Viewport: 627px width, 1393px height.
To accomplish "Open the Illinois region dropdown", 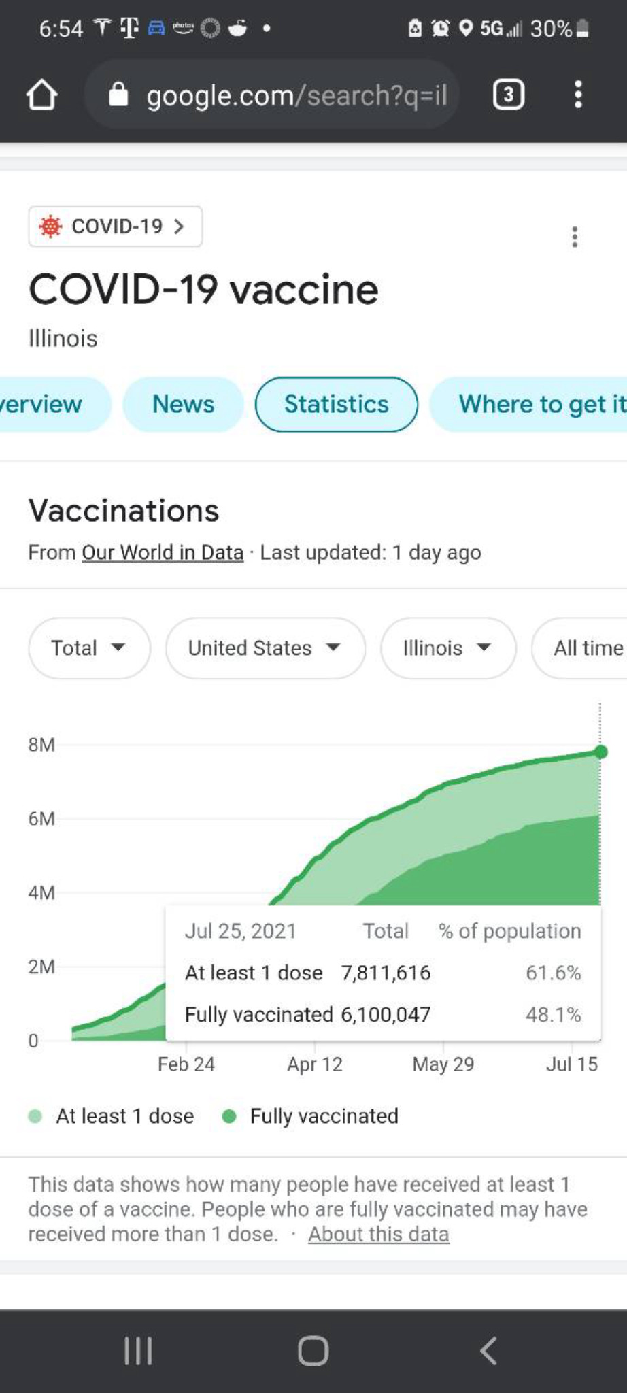I will 448,648.
